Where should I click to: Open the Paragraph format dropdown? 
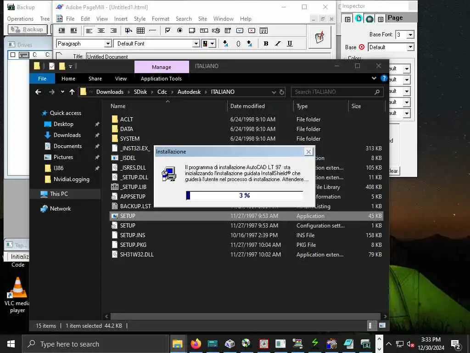(108, 44)
